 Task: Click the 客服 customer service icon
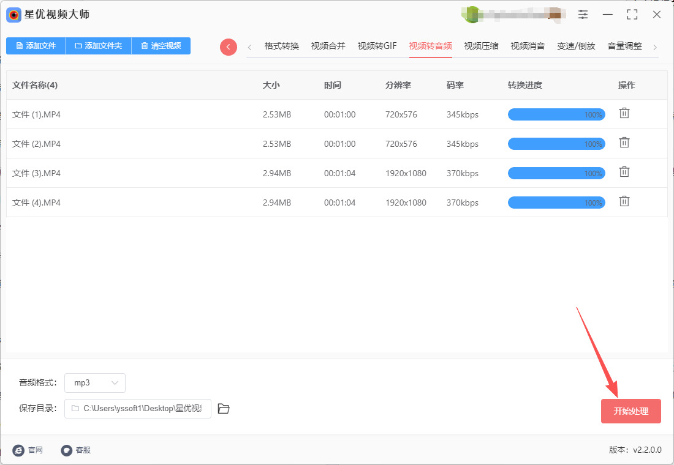(67, 450)
